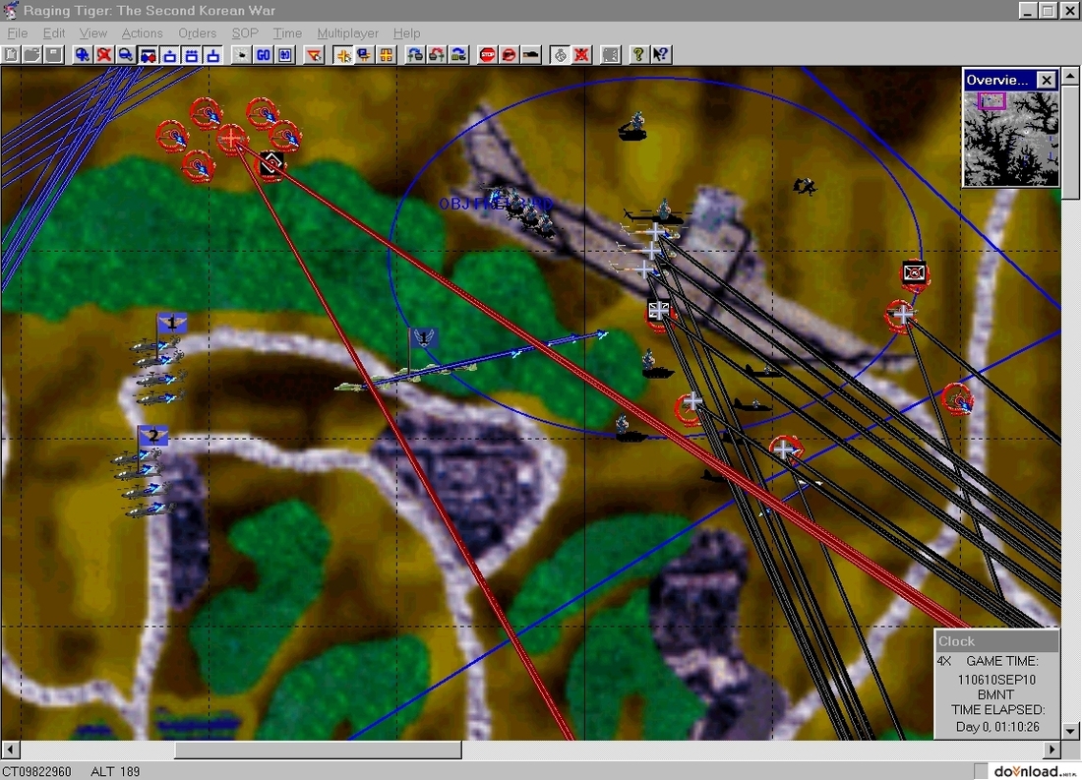The image size is (1082, 780).
Task: Open the Multiplayer menu
Action: [x=348, y=33]
